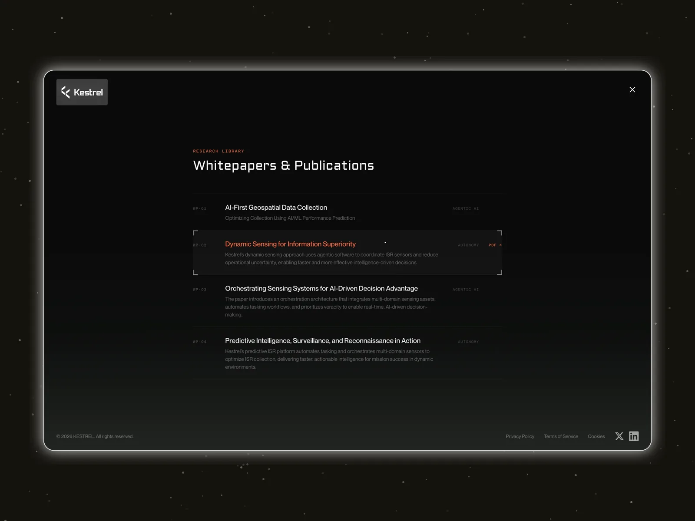Click the AUTONOMY tag on the WP-04 row
695x521 pixels.
[468, 342]
